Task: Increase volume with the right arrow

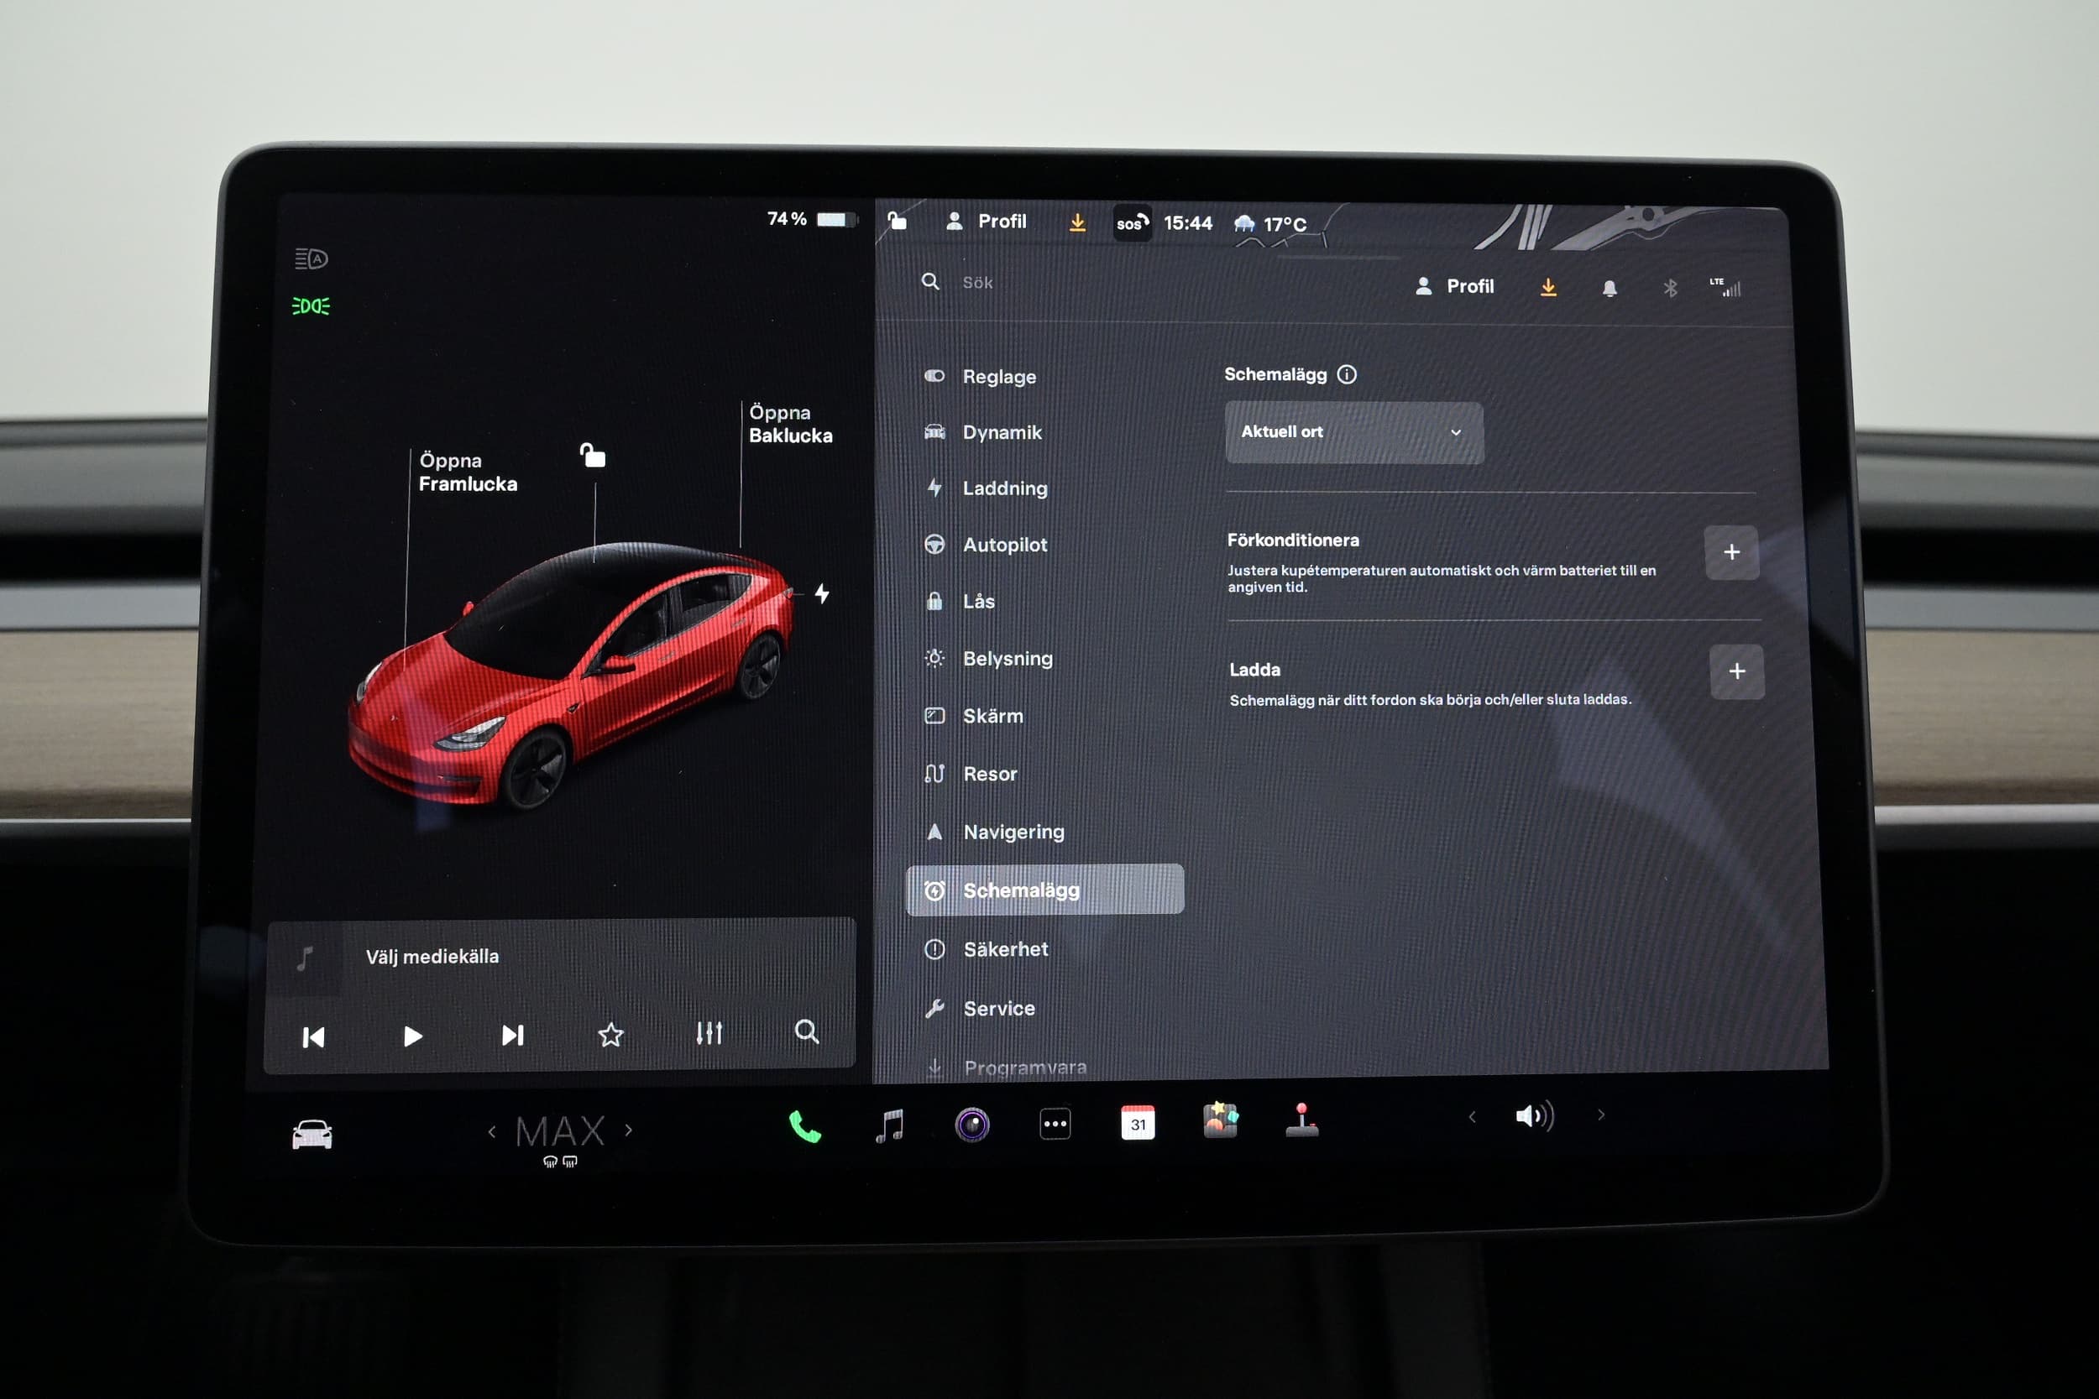Action: pos(1601,1115)
